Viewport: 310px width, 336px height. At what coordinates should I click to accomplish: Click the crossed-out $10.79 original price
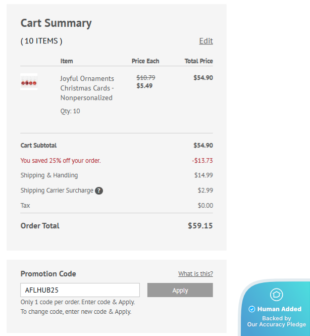pyautogui.click(x=146, y=78)
